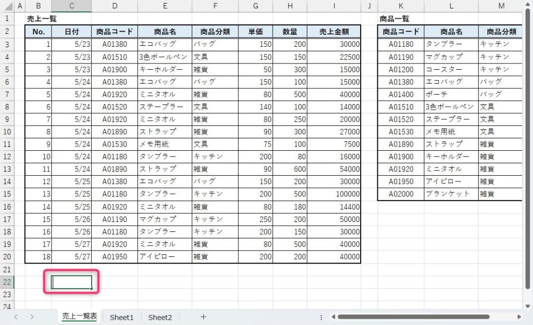Click the 売上金額 header cell
Image resolution: width=533 pixels, height=325 pixels.
click(334, 32)
